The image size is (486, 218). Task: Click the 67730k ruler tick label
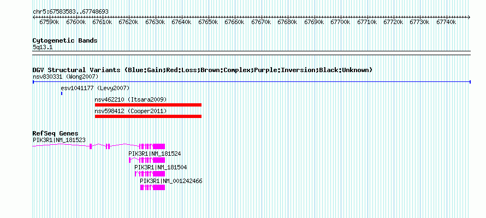coord(420,22)
